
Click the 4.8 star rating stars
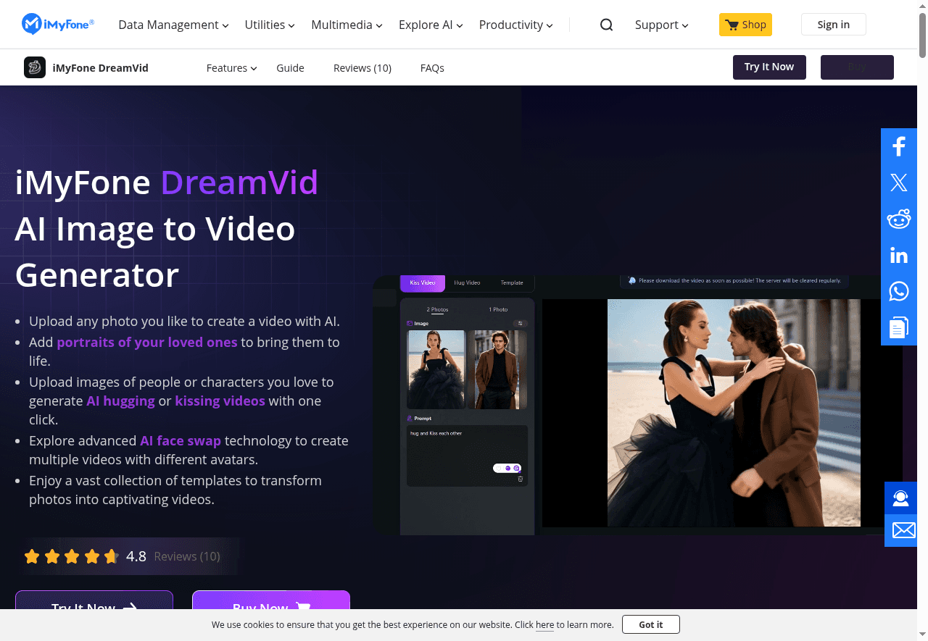point(72,556)
